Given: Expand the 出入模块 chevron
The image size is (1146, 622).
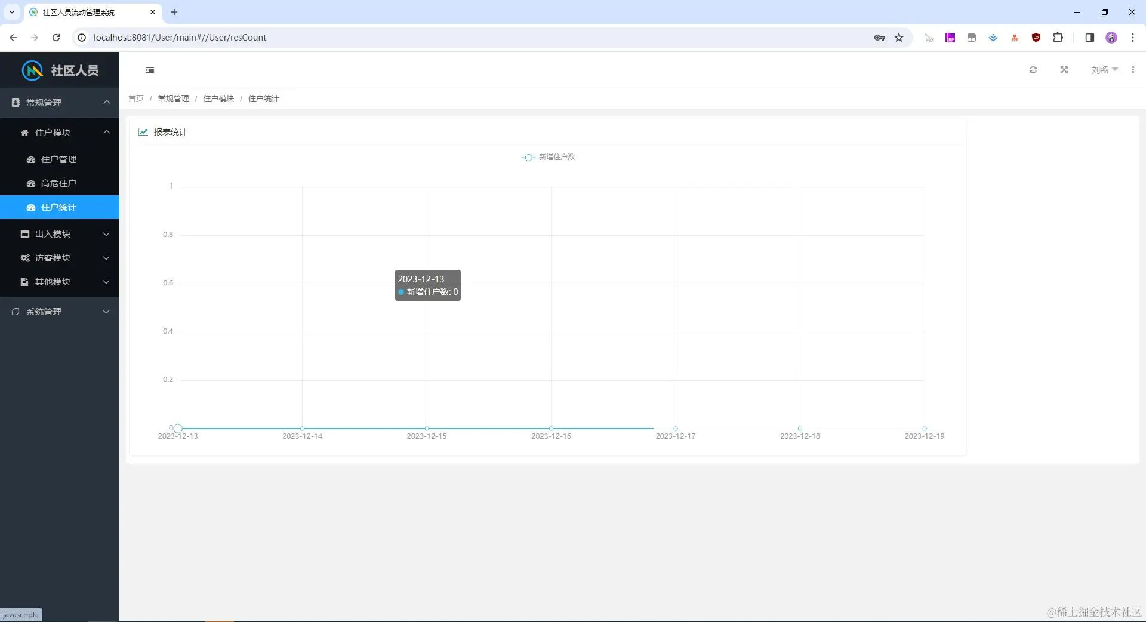Looking at the screenshot, I should [x=106, y=234].
